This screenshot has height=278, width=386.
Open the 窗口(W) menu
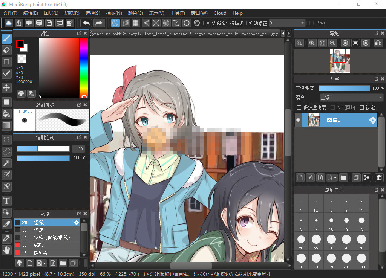(199, 13)
